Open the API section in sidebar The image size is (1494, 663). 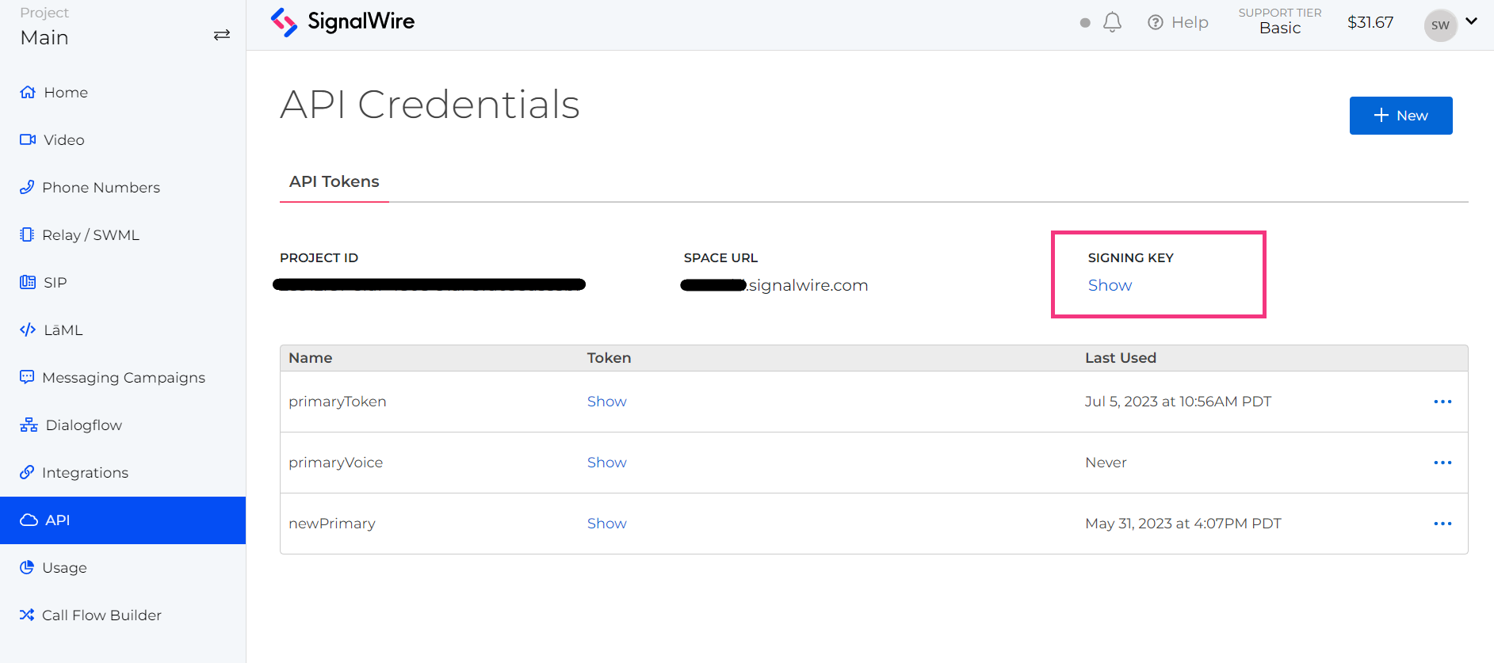57,520
